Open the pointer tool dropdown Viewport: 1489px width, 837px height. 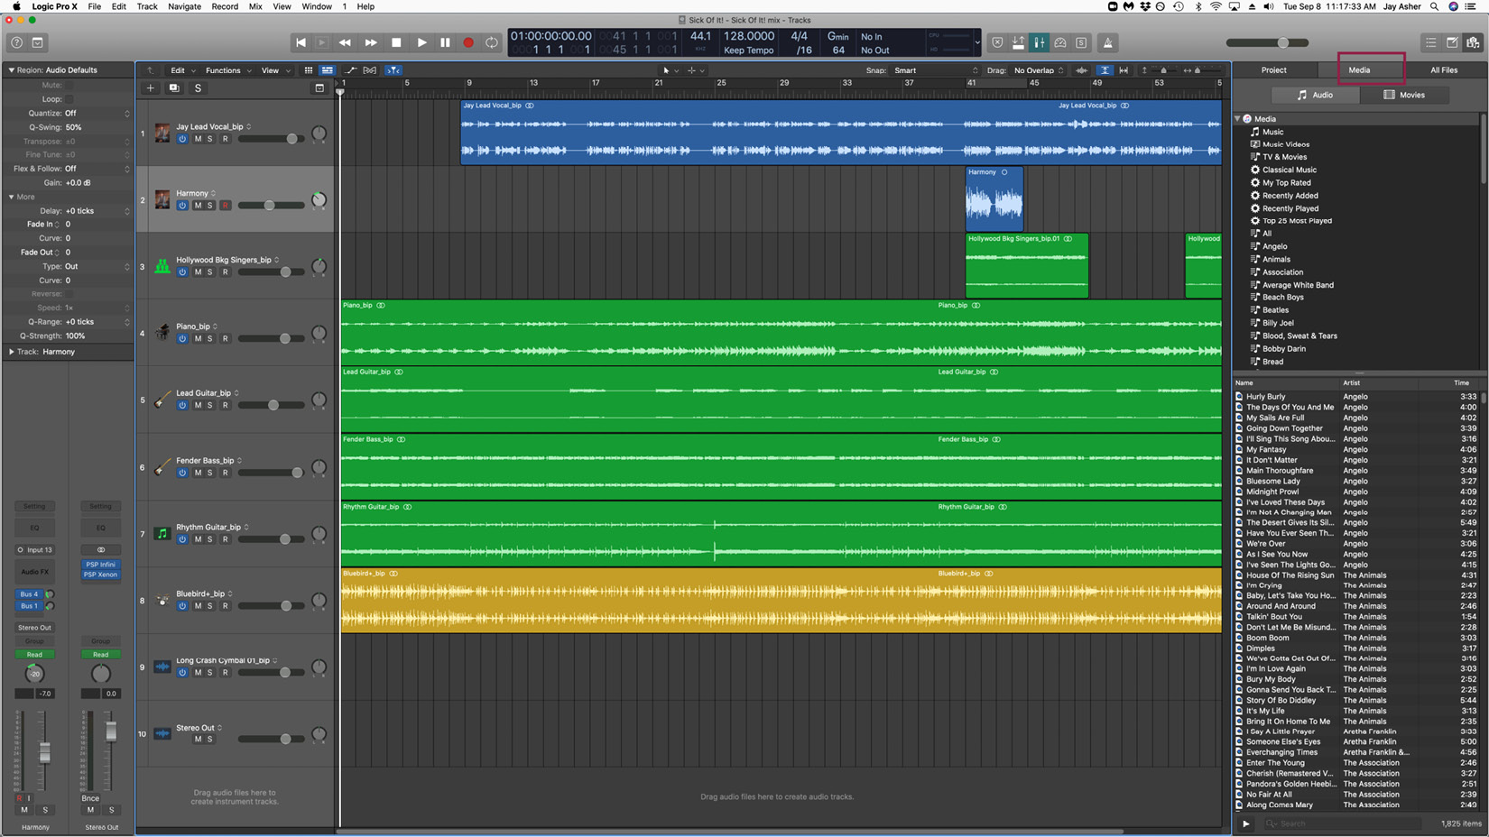click(x=670, y=70)
